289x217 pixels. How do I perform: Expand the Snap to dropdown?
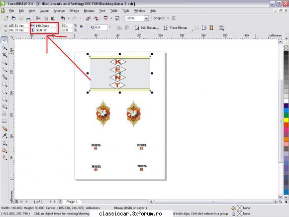point(168,18)
